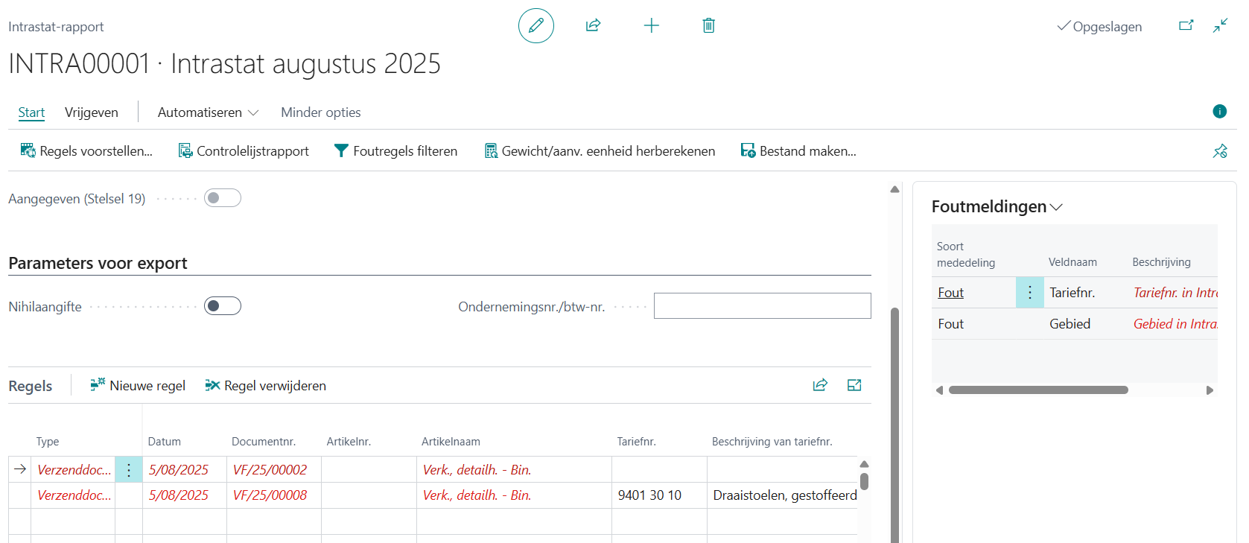Screen dimensions: 1249x543
Task: Open the Controlelijstrapport
Action: click(x=244, y=151)
